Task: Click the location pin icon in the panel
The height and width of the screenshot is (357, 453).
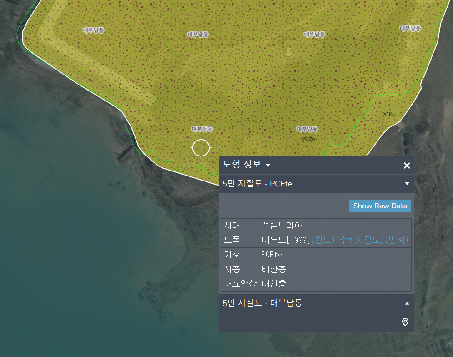Action: pos(405,322)
